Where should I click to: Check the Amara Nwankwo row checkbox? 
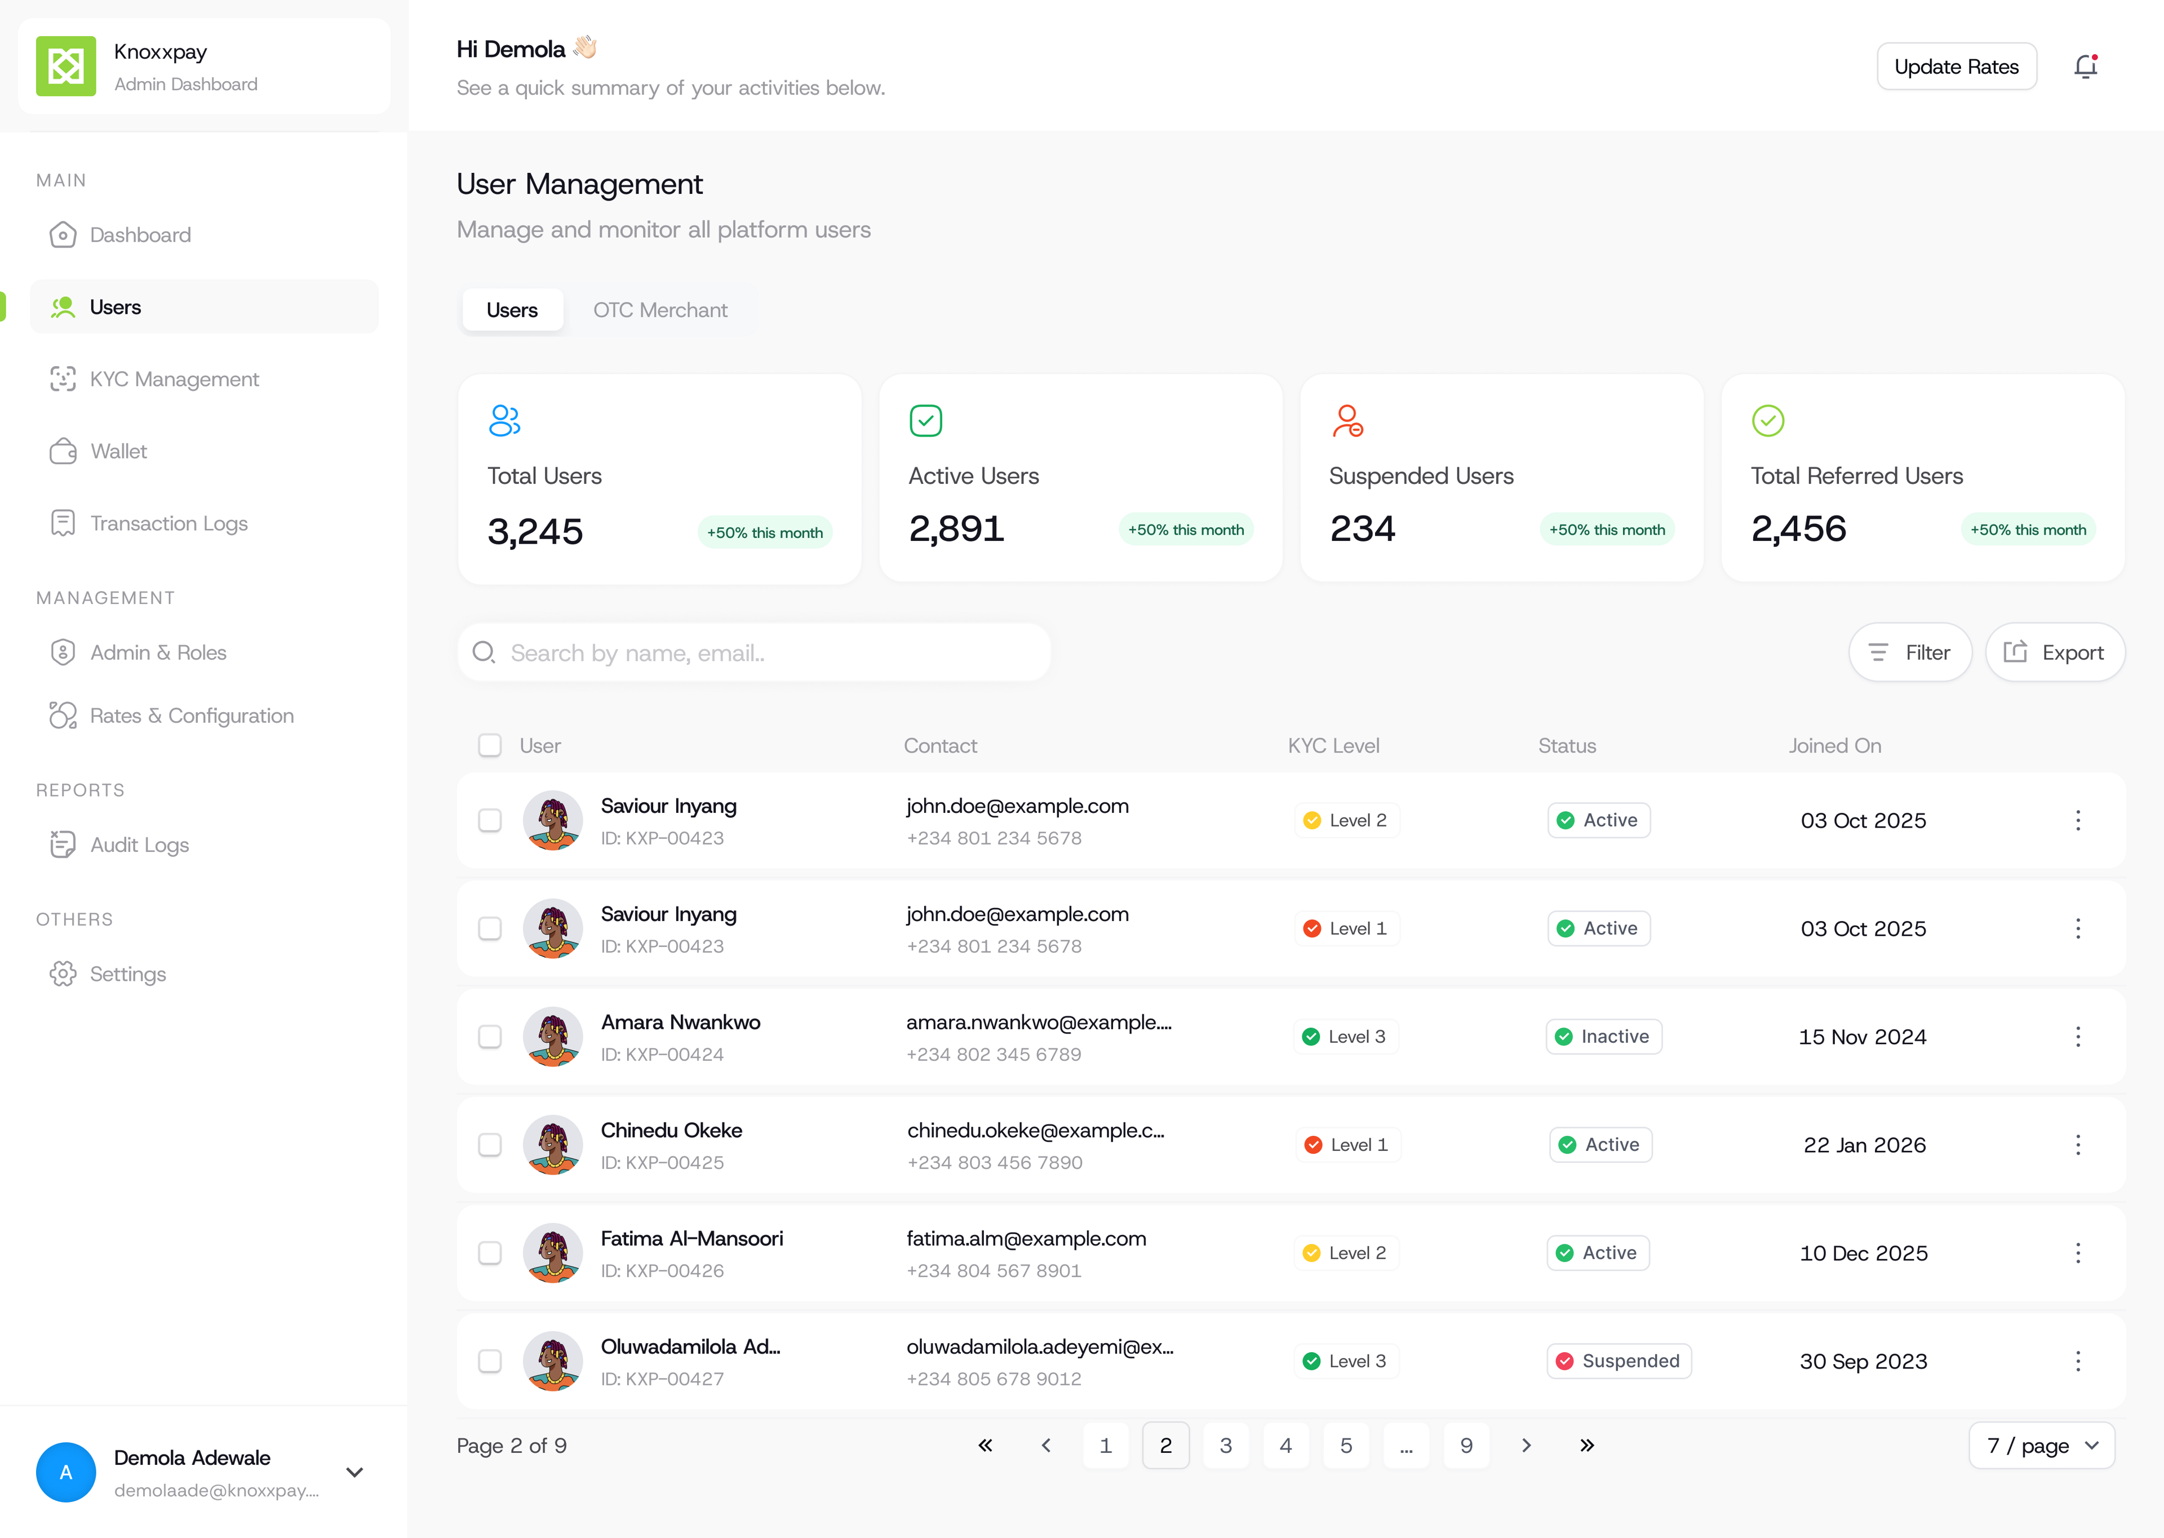point(490,1037)
